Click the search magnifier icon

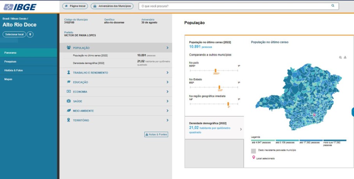click(333, 6)
